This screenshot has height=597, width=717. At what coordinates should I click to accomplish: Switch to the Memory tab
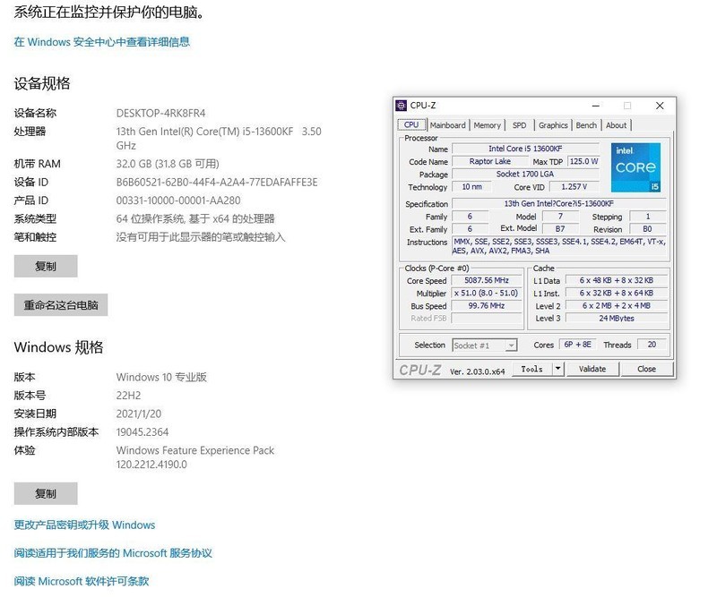[x=488, y=124]
